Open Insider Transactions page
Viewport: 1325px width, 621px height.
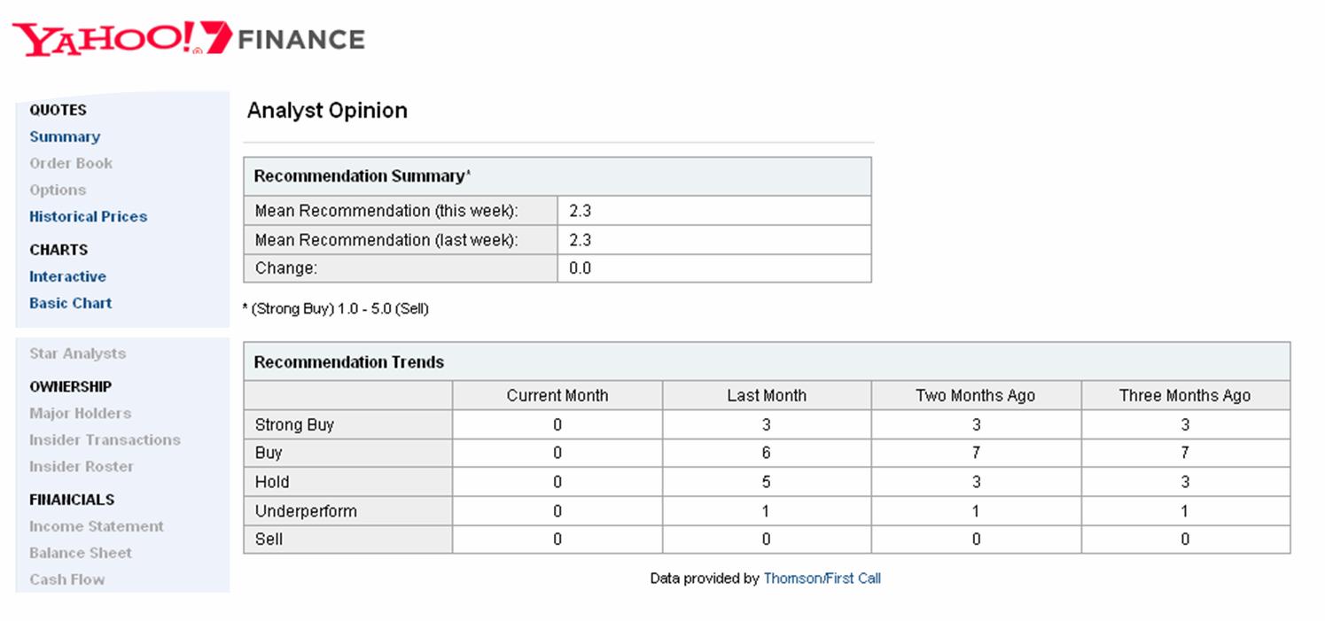pos(105,439)
